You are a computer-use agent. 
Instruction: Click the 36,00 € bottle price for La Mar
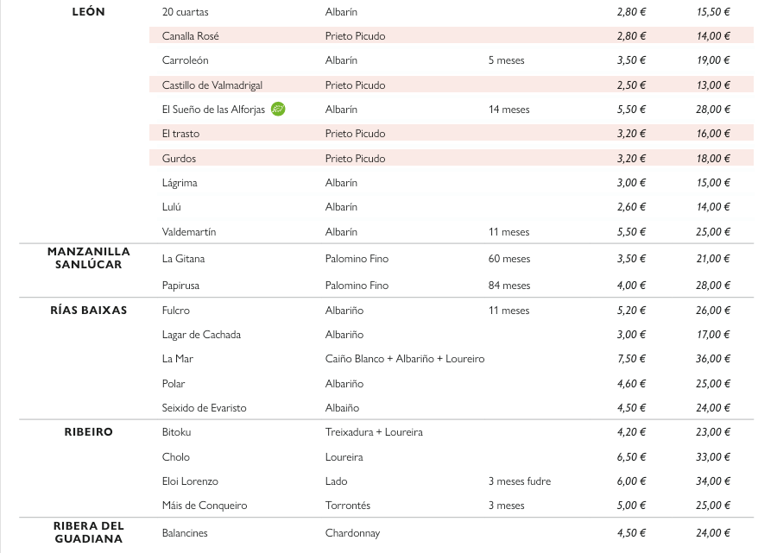point(713,359)
